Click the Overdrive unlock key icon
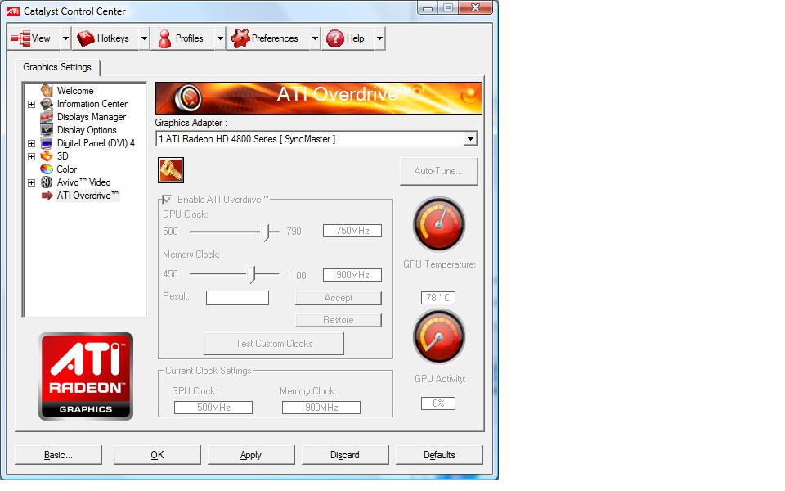 pyautogui.click(x=171, y=170)
